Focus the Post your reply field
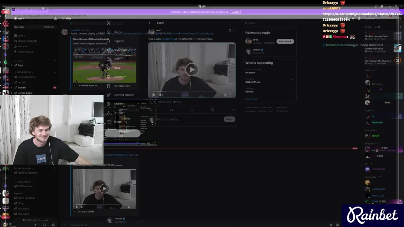 [x=189, y=119]
